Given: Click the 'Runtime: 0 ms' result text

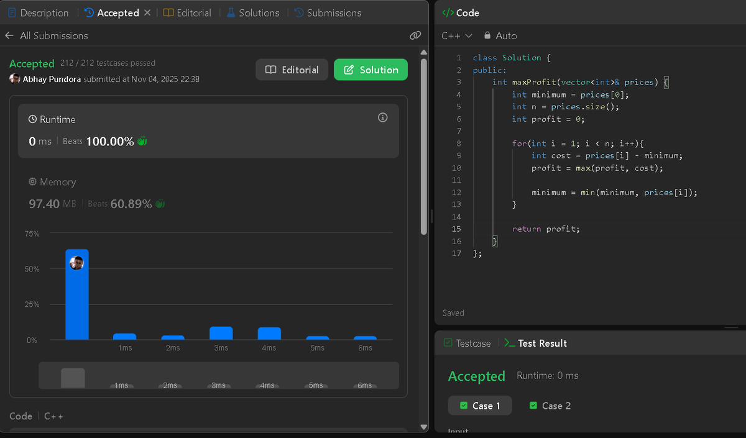Looking at the screenshot, I should (x=547, y=375).
